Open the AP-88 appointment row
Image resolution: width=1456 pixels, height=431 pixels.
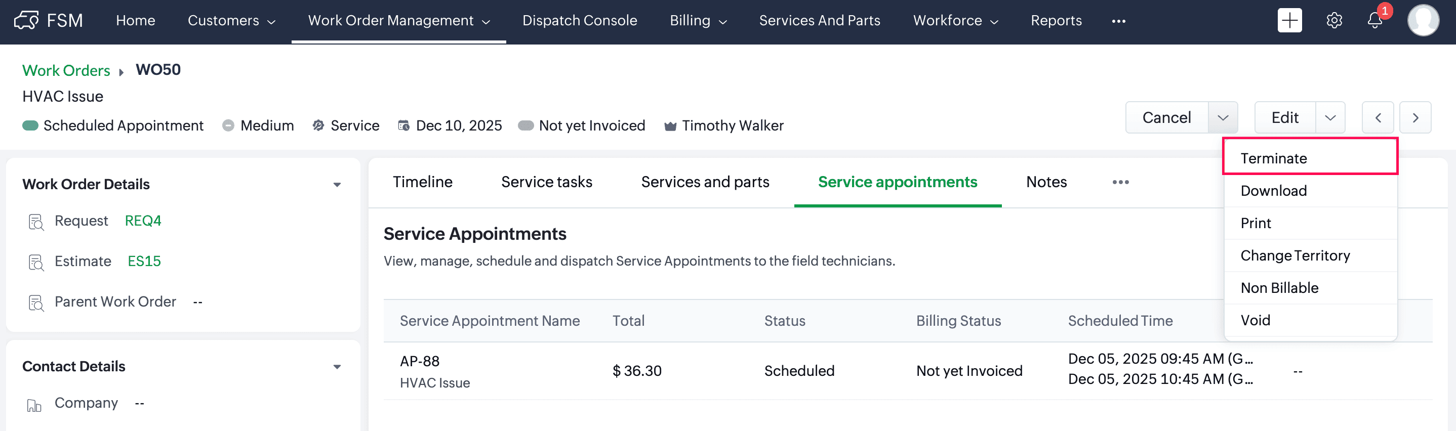point(419,361)
